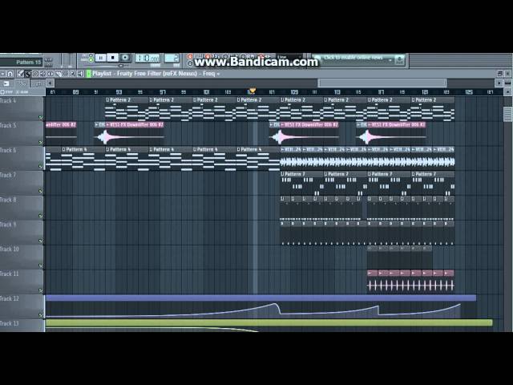Screen dimensions: 513x385
Task: Arm the record button in transport
Action: click(x=125, y=58)
